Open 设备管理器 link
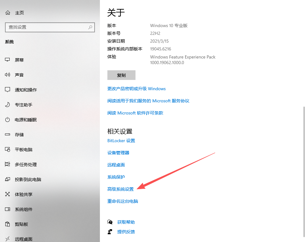 (x=118, y=153)
